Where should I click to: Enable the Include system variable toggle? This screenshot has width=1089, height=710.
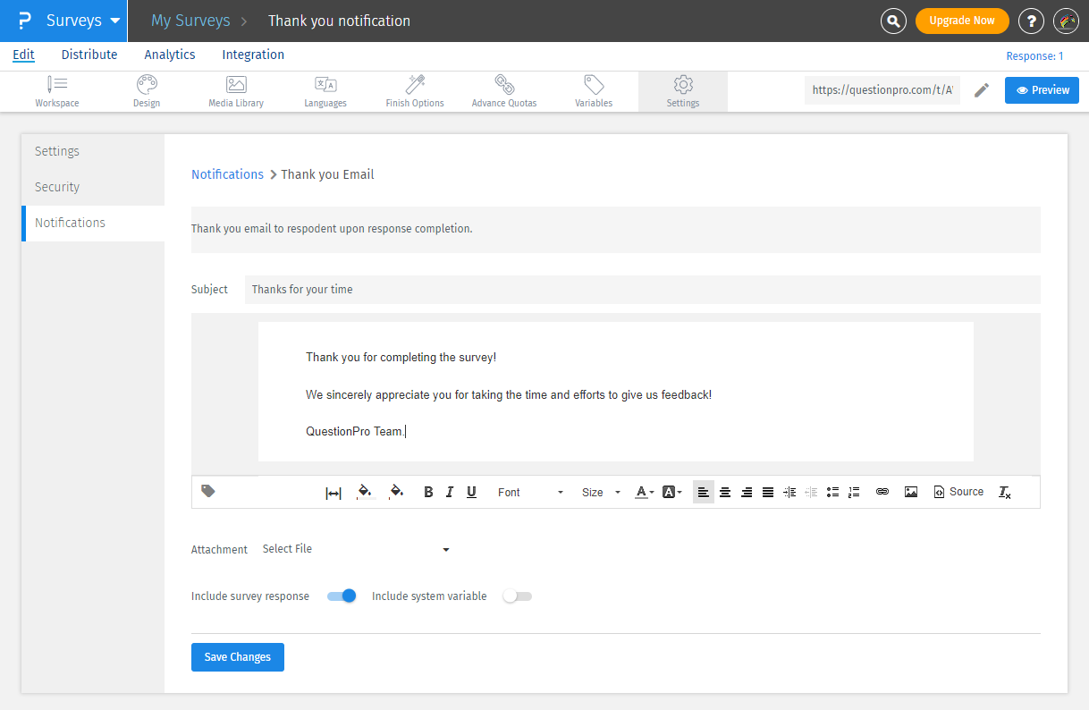click(x=517, y=596)
